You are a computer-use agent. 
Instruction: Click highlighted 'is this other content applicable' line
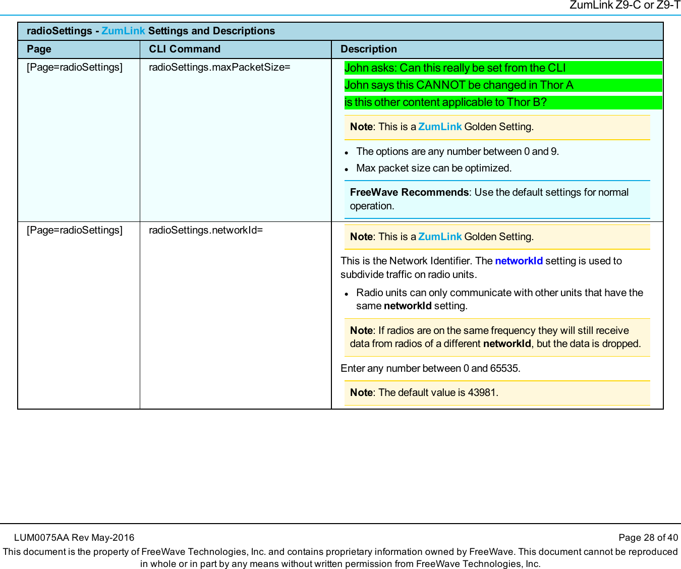[x=503, y=102]
